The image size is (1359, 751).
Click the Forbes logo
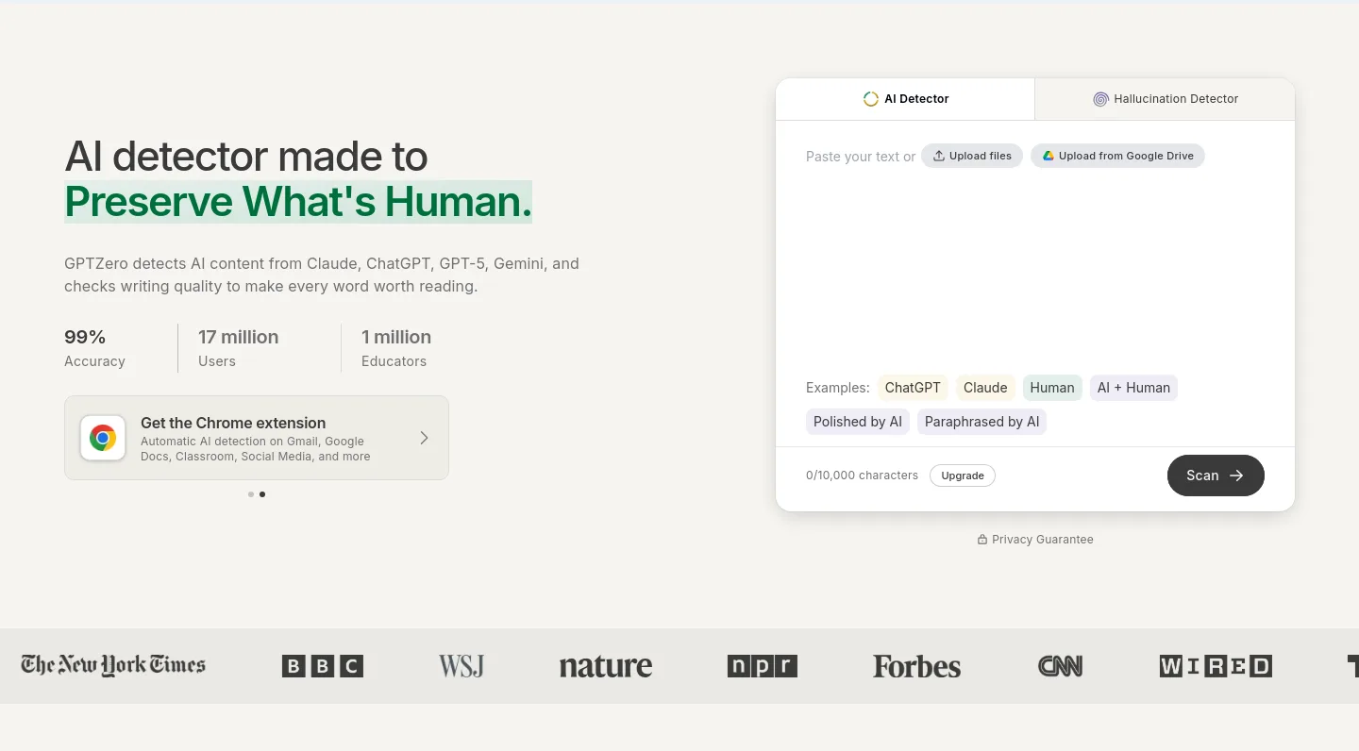(916, 666)
